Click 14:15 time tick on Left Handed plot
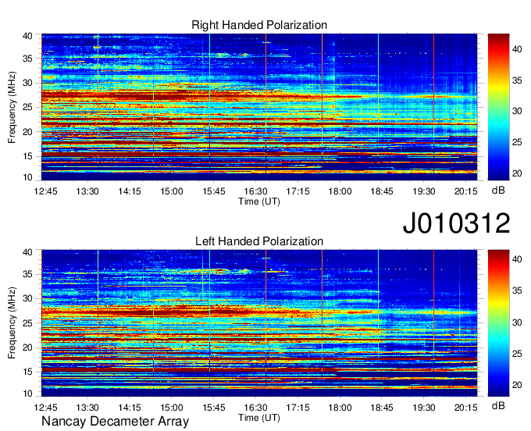531x431 pixels. pyautogui.click(x=130, y=408)
